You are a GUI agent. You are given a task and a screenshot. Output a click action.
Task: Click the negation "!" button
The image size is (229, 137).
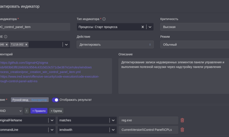pyautogui.click(x=27, y=111)
